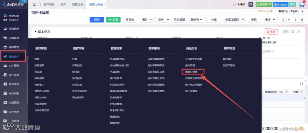Expand the fullscreen icon above the table
308x133 pixels.
click(x=301, y=84)
